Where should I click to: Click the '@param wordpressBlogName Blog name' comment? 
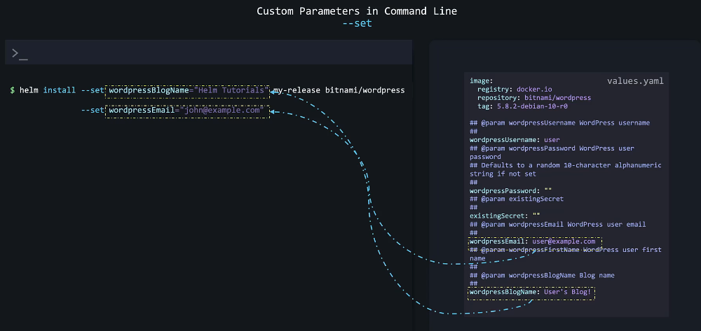tap(542, 275)
